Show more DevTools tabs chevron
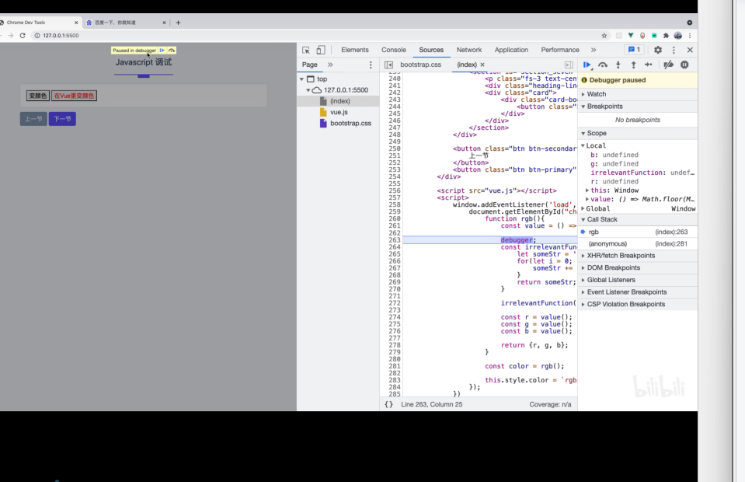The image size is (745, 482). pyautogui.click(x=593, y=50)
